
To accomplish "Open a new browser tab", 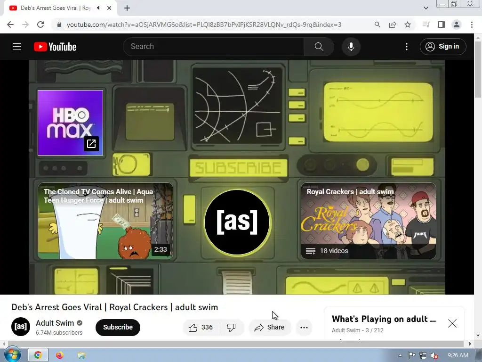I will (x=127, y=8).
